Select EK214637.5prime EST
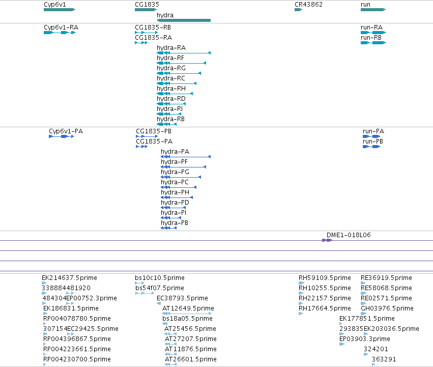The height and width of the screenshot is (367, 433). [x=44, y=283]
